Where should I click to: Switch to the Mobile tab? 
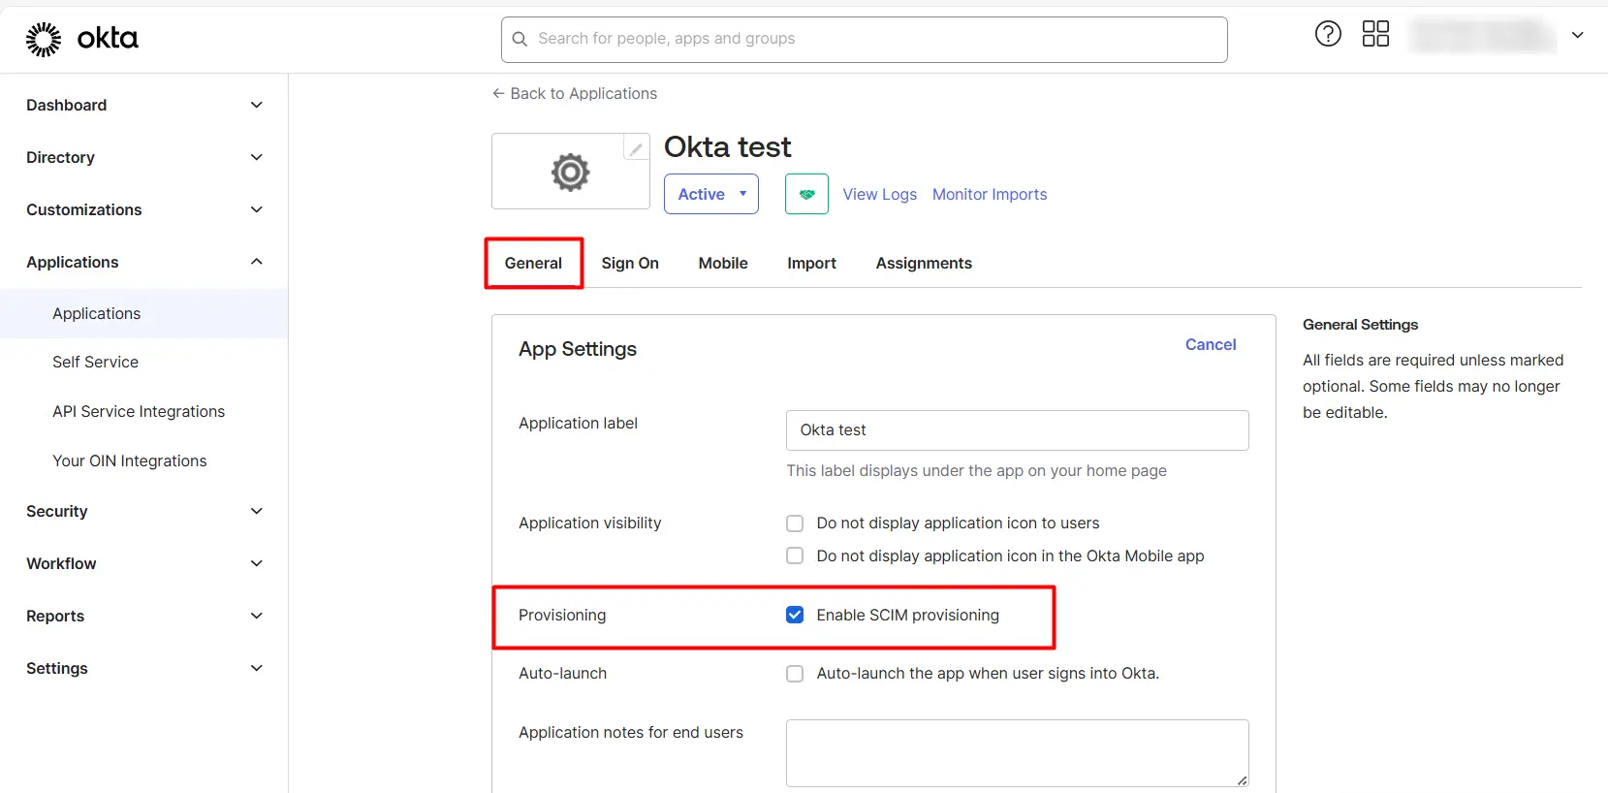coord(723,263)
